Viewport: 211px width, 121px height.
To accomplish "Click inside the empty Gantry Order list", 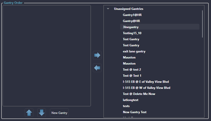I will click(47, 56).
